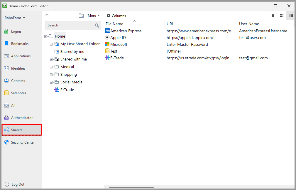Click the American Express logo icon
This screenshot has width=296, height=190.
(107, 31)
